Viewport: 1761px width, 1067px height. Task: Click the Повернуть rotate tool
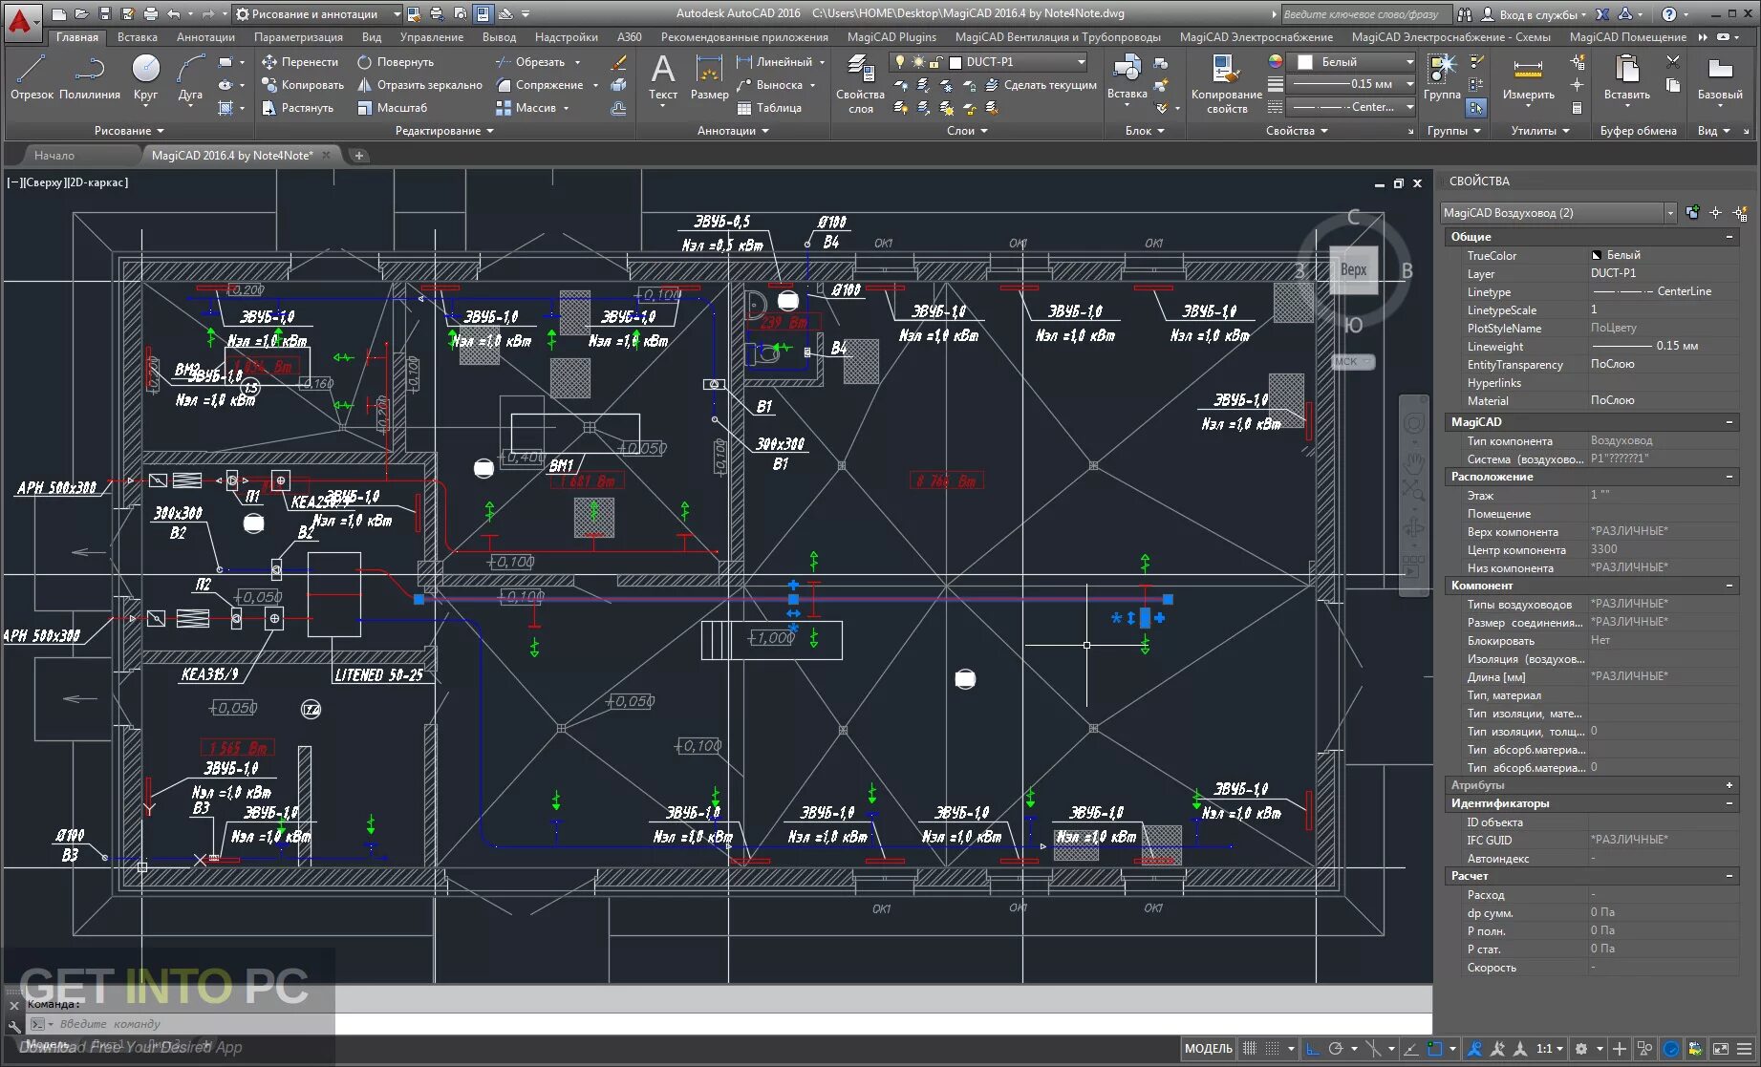396,62
